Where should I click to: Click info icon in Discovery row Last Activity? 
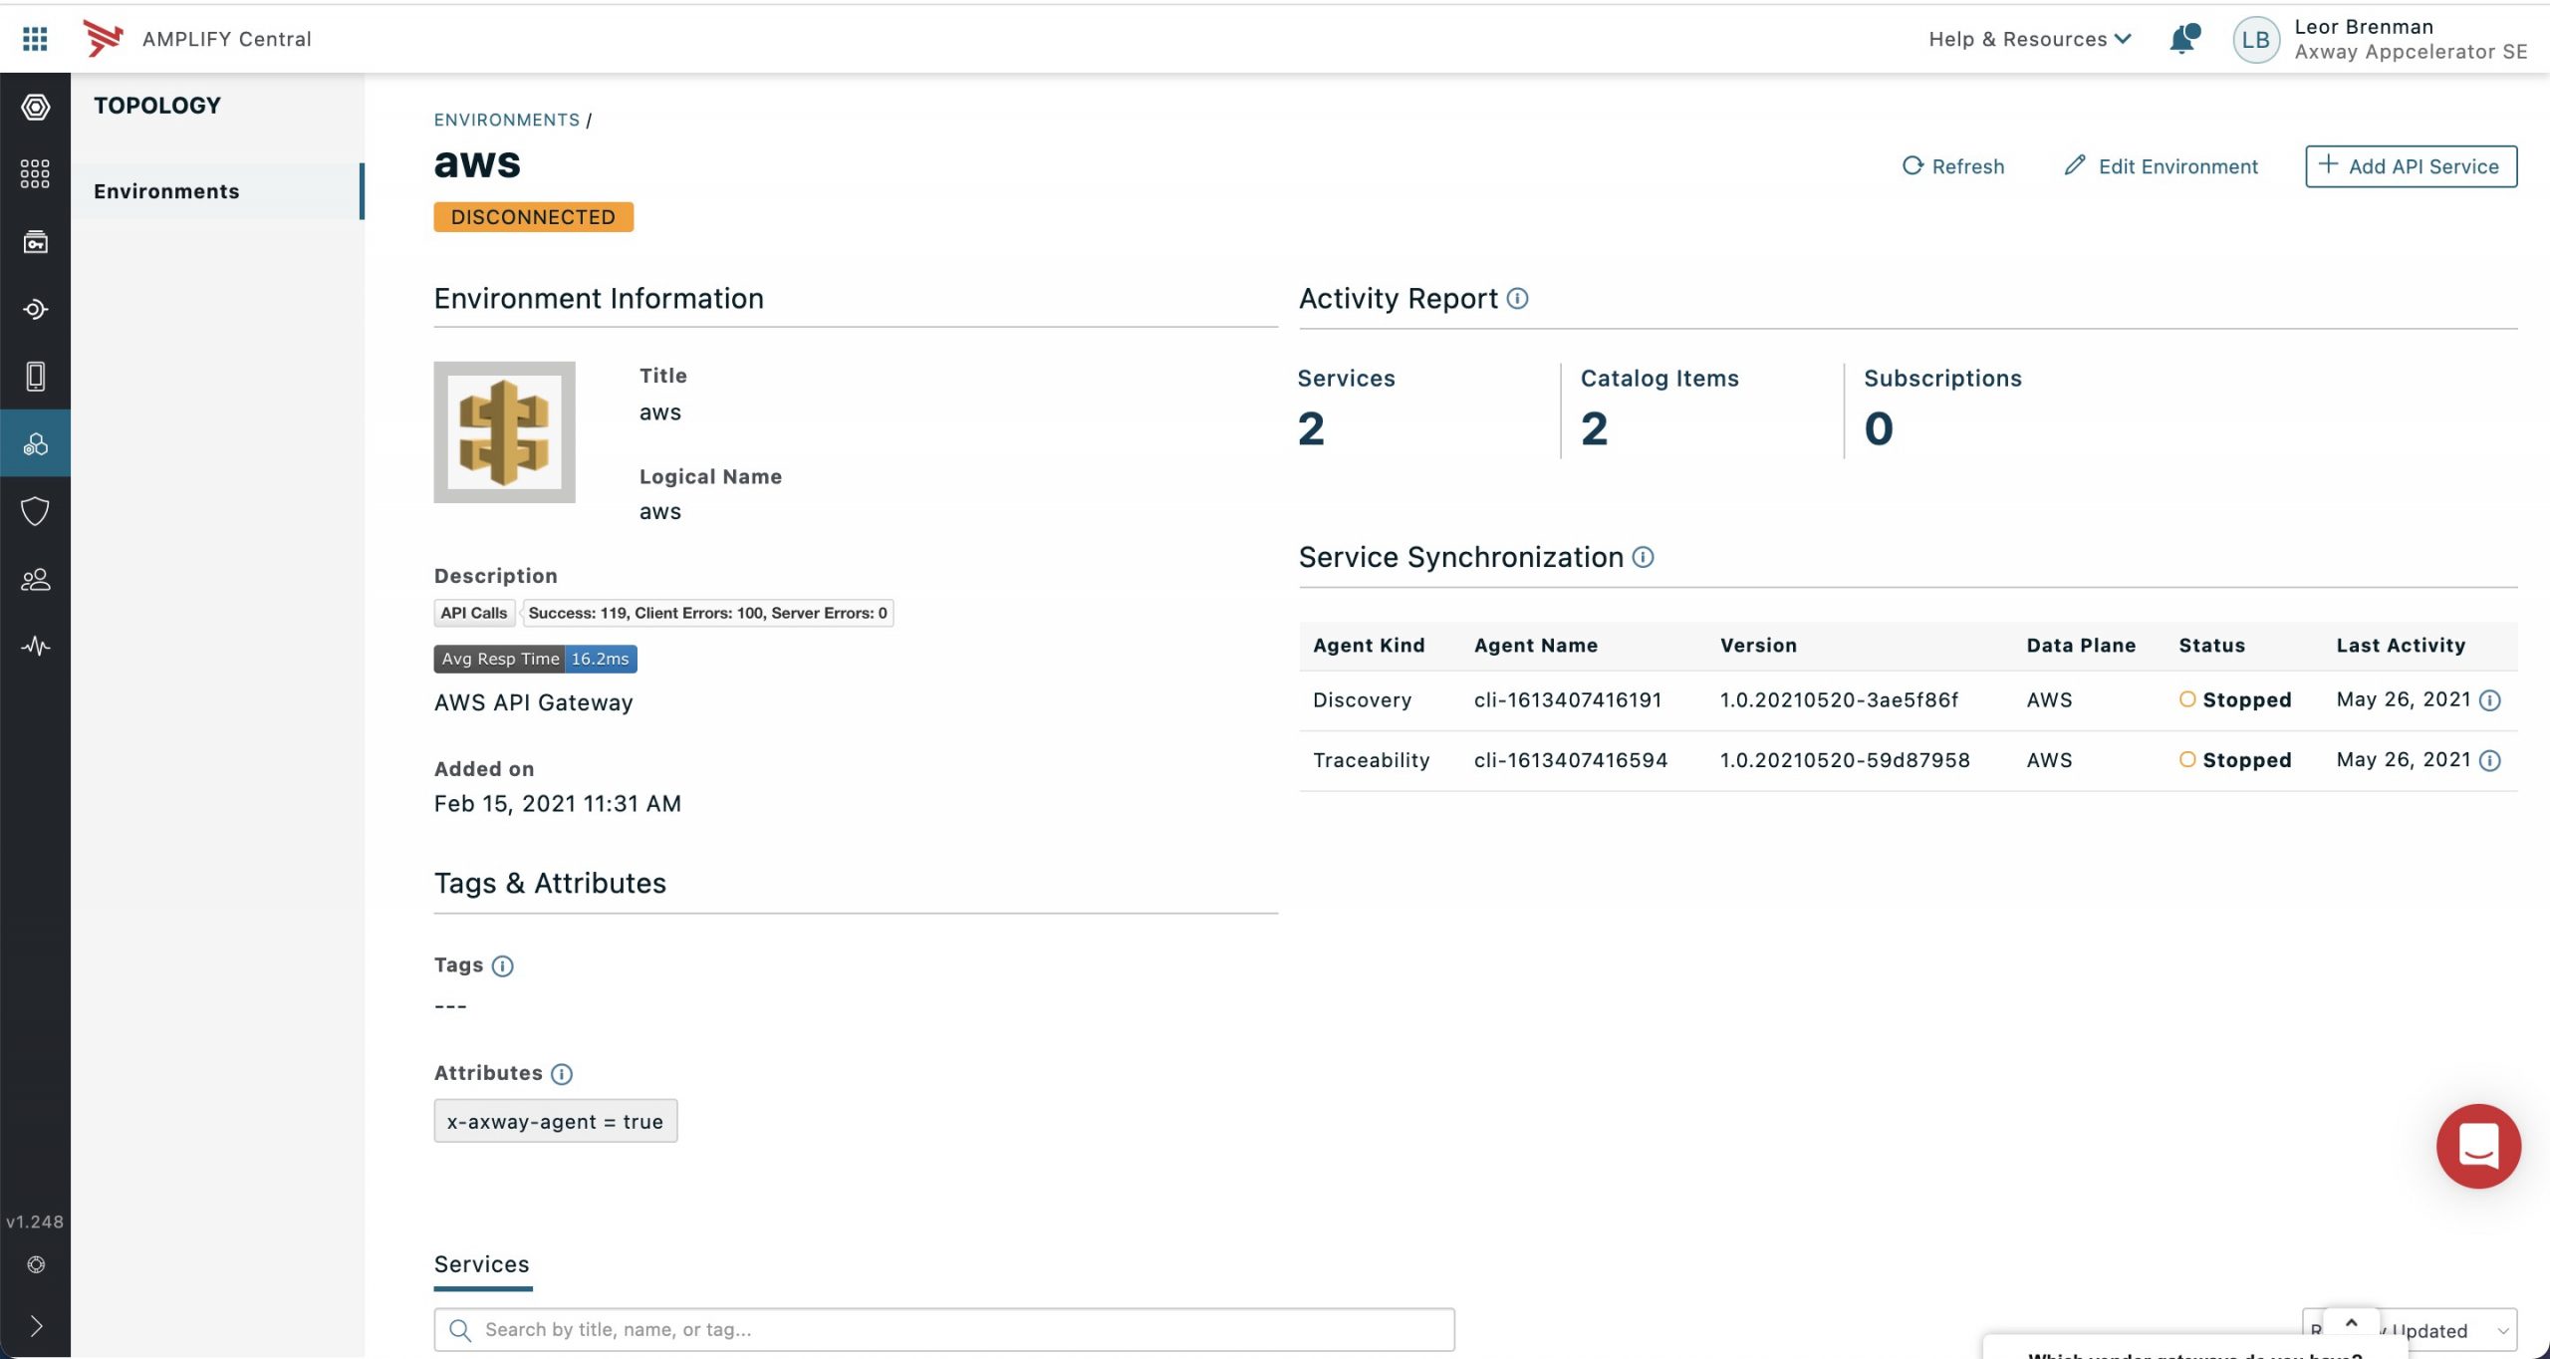pos(2489,700)
